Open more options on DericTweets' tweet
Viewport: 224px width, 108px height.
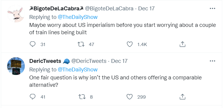click(212, 61)
